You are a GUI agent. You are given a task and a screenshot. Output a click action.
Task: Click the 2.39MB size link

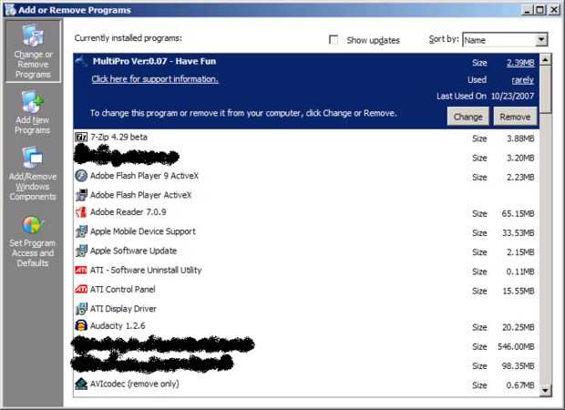click(520, 63)
